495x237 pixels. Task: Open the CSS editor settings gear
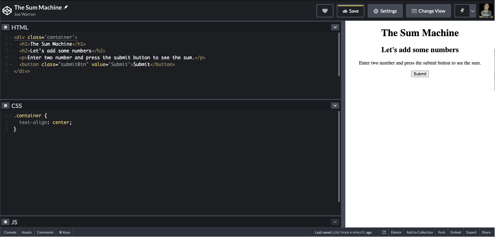pyautogui.click(x=6, y=106)
